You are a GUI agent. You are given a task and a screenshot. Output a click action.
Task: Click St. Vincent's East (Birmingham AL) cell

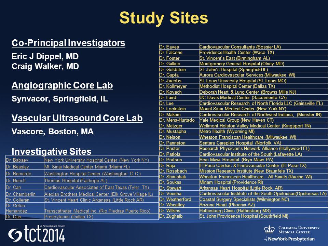click(263, 58)
